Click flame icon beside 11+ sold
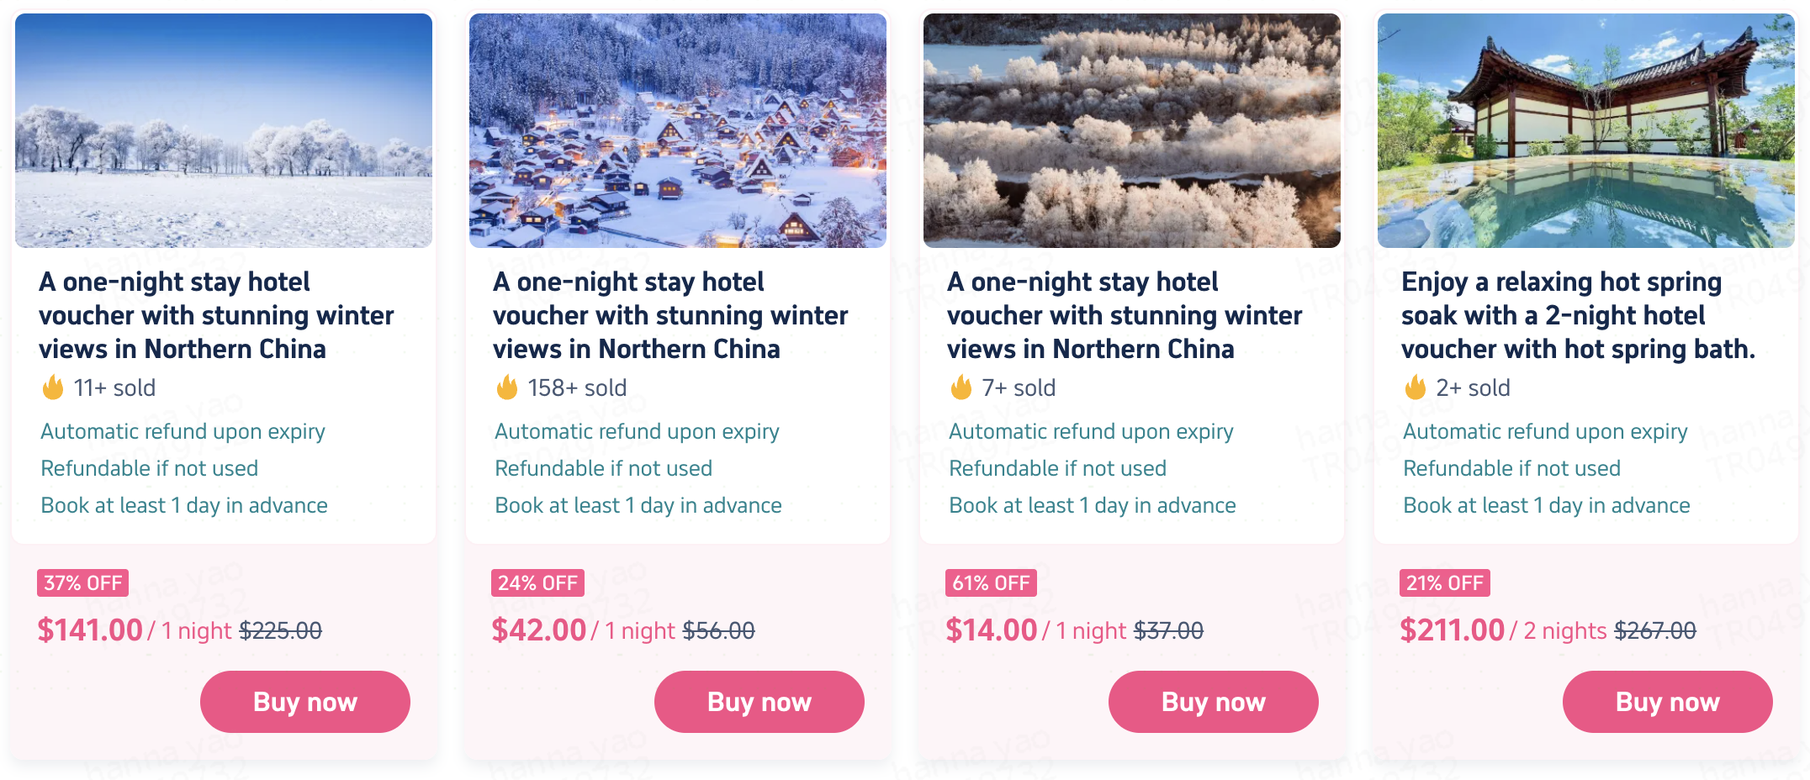Image resolution: width=1810 pixels, height=780 pixels. point(53,387)
